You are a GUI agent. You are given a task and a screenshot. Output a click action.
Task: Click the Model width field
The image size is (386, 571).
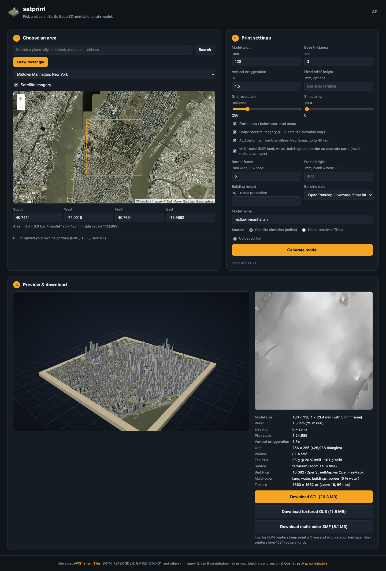(266, 62)
